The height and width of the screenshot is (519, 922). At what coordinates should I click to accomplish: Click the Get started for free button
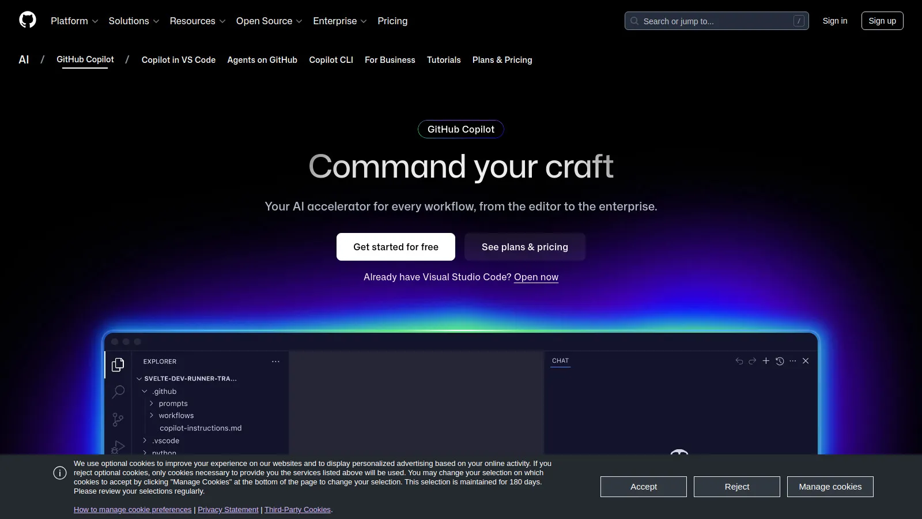point(395,247)
